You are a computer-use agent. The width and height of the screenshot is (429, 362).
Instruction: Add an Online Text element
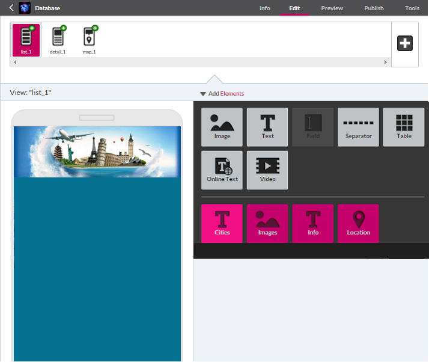point(222,170)
